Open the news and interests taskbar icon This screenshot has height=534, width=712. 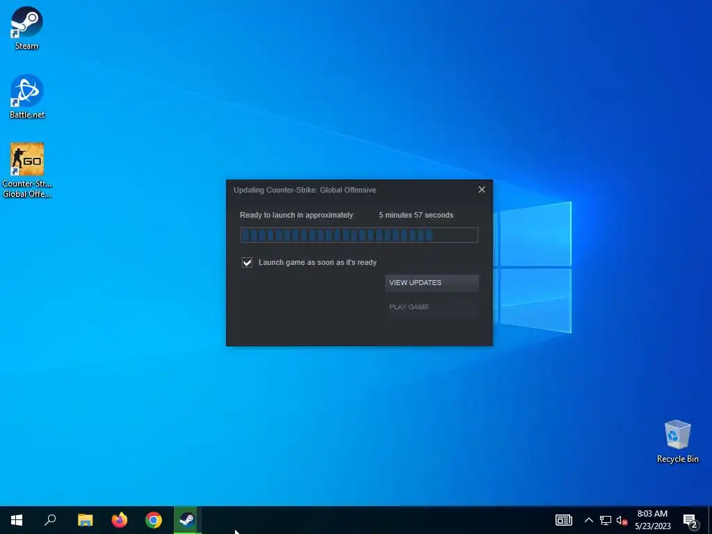563,520
